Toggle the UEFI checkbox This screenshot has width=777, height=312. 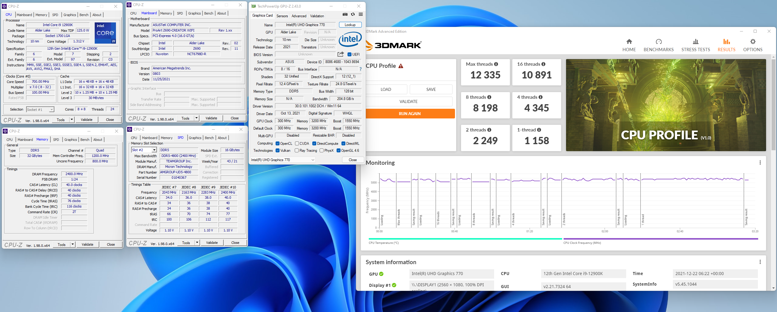tap(350, 55)
